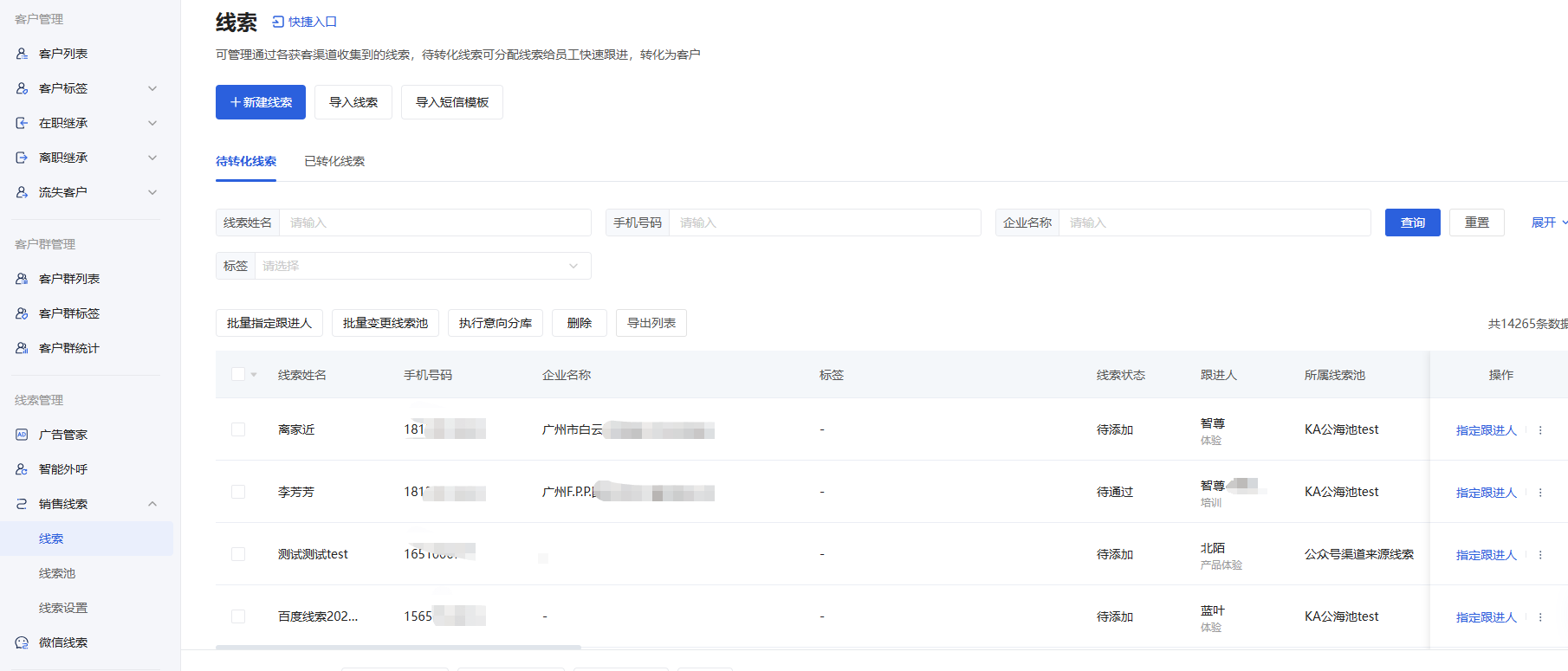Viewport: 1568px width, 671px height.
Task: Check the 李芳芳 row checkbox
Action: [x=238, y=492]
